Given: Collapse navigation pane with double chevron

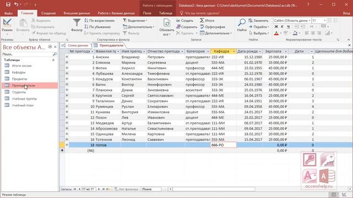Looking at the screenshot, I should [55, 47].
